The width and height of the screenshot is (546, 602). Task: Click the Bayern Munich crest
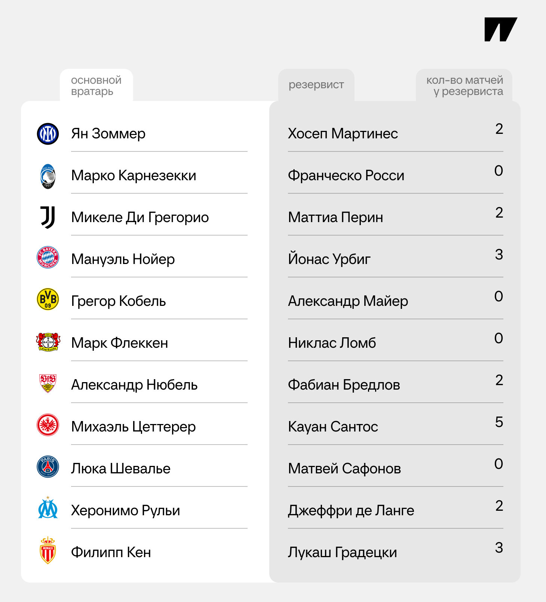[48, 257]
